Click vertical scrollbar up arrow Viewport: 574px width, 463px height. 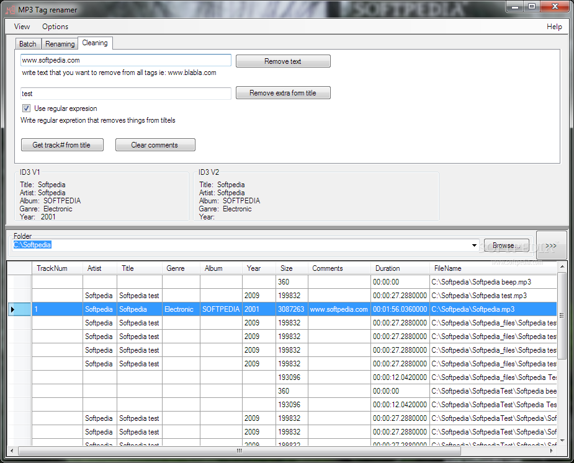coord(562,267)
